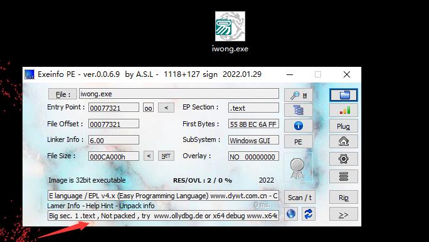The width and height of the screenshot is (429, 242).
Task: Open settings with the gear icon
Action: click(x=344, y=159)
